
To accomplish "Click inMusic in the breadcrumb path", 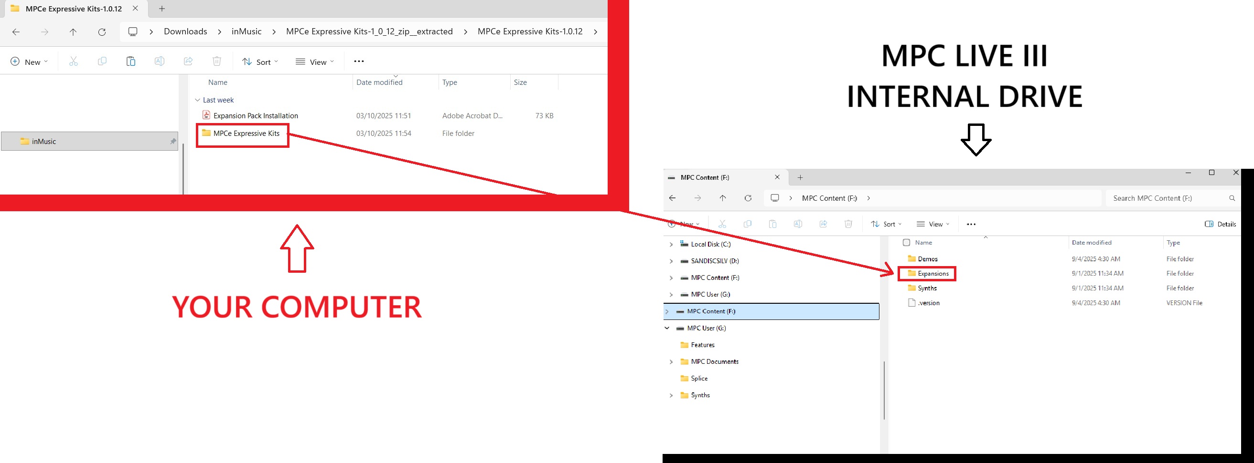I will 247,31.
